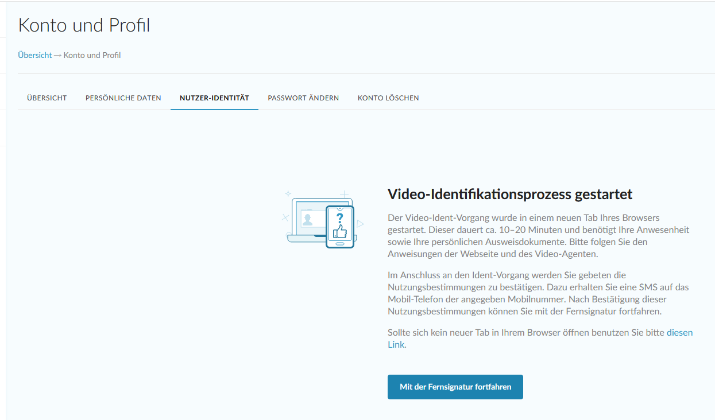Image resolution: width=715 pixels, height=420 pixels.
Task: Click the triangle shape right of the phone
Action: click(360, 224)
